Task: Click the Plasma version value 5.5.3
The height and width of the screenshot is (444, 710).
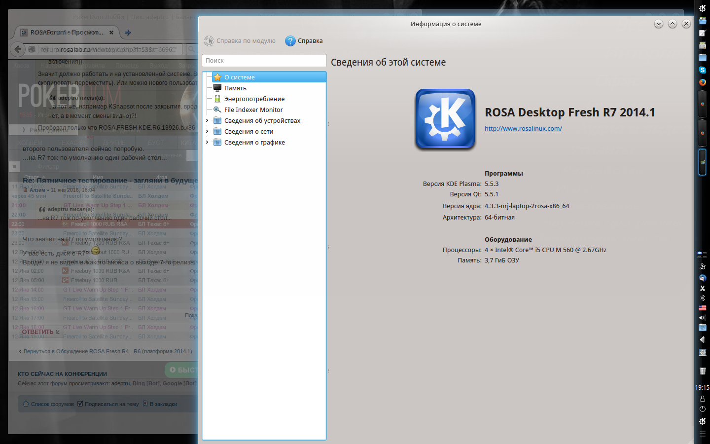Action: 492,184
